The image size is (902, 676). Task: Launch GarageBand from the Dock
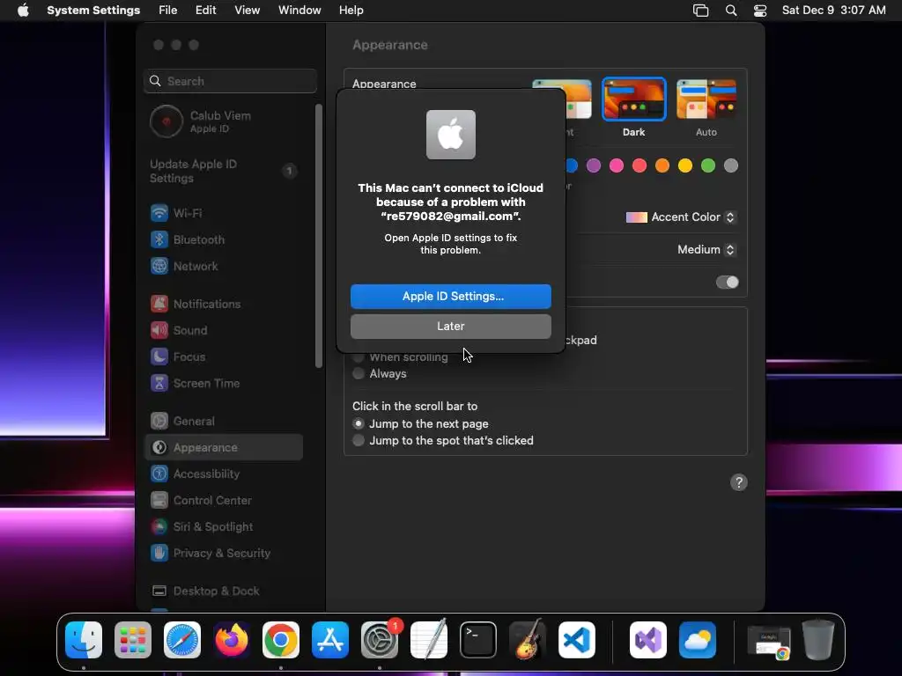528,640
